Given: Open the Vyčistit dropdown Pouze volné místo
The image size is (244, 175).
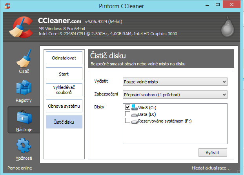Looking at the screenshot, I should [175, 82].
